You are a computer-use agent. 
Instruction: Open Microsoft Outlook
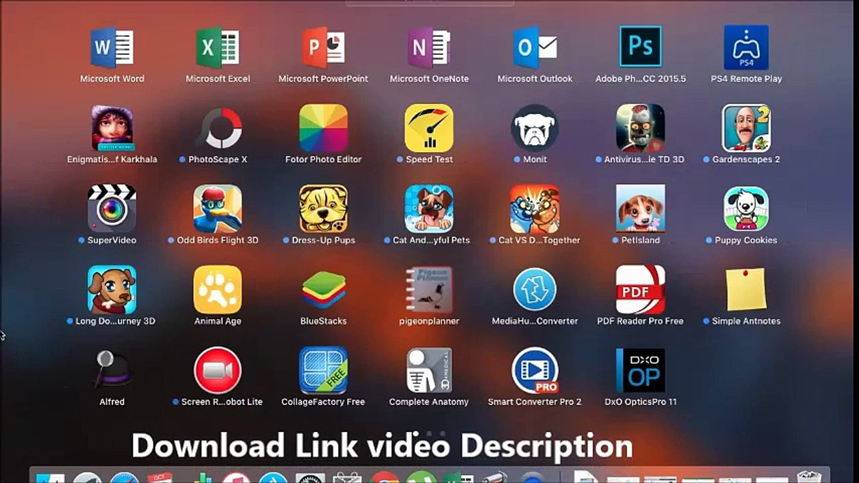click(x=535, y=48)
